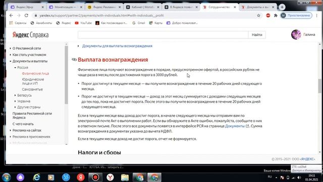Reload the page with the refresh icon
This screenshot has width=323, height=182.
(26, 16)
